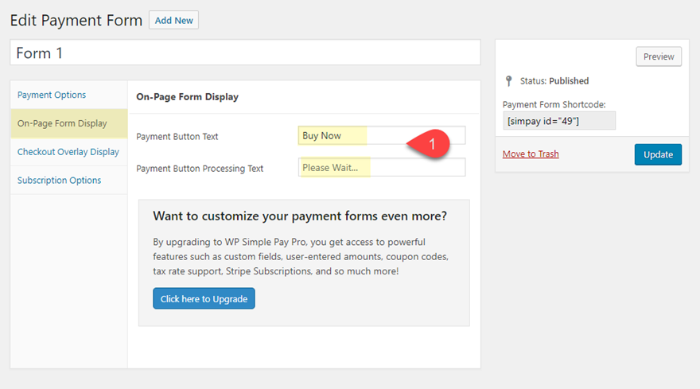Click the Edit Payment Form page heading
Viewport: 700px width, 389px height.
click(x=76, y=20)
